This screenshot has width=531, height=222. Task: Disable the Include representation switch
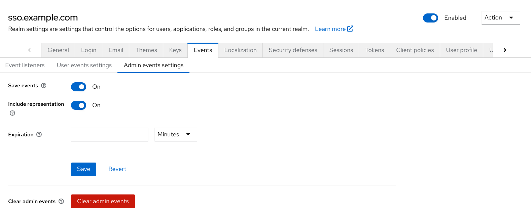click(79, 105)
